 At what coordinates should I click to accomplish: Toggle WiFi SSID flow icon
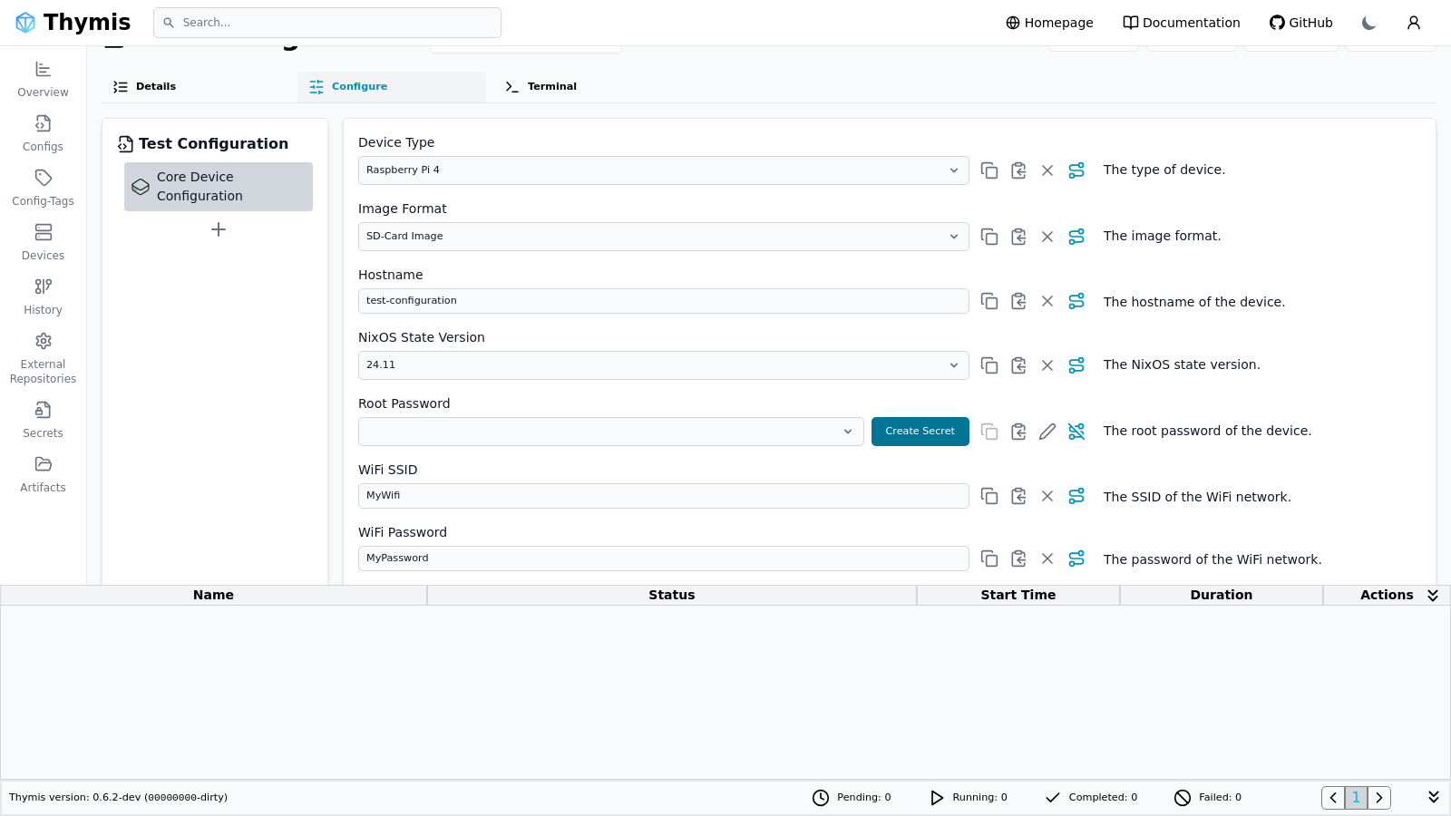[x=1076, y=496]
